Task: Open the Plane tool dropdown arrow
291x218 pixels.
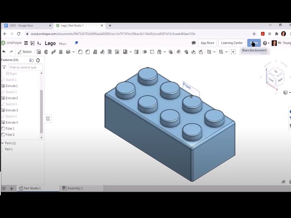Action: (214, 52)
